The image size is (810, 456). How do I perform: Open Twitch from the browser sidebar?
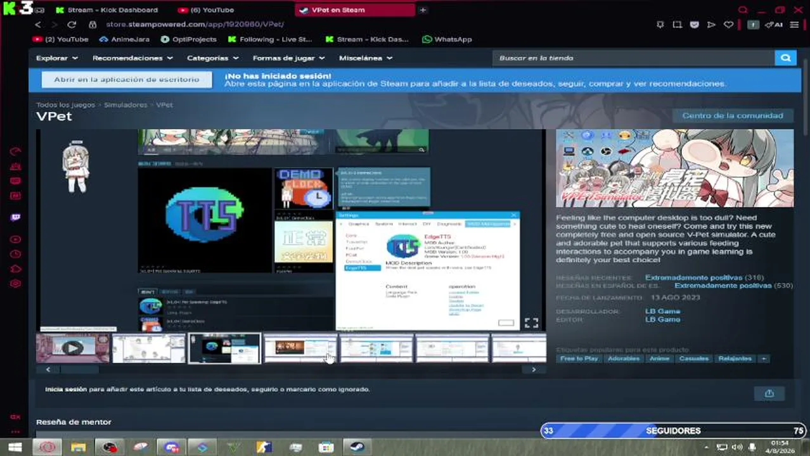coord(15,217)
